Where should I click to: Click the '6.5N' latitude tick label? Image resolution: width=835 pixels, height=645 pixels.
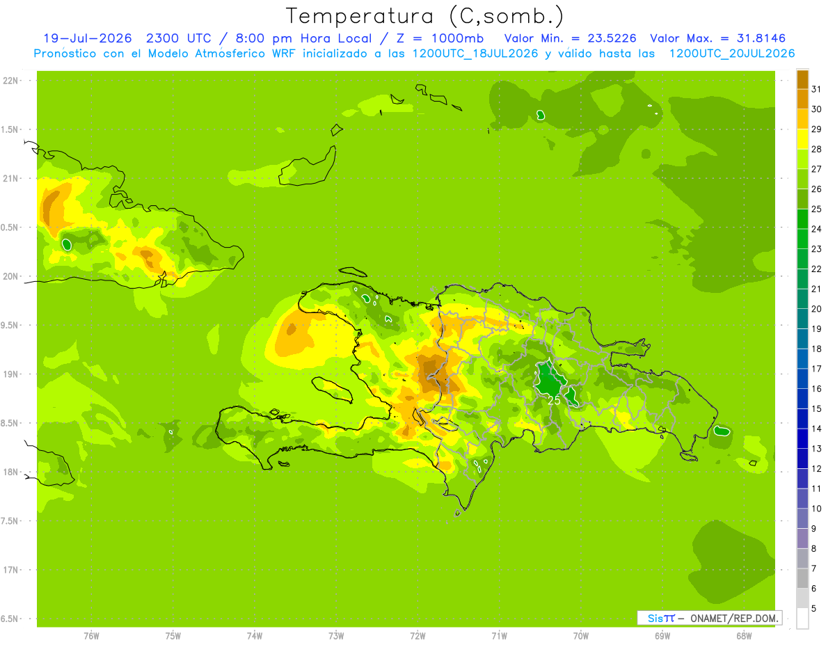pyautogui.click(x=10, y=619)
